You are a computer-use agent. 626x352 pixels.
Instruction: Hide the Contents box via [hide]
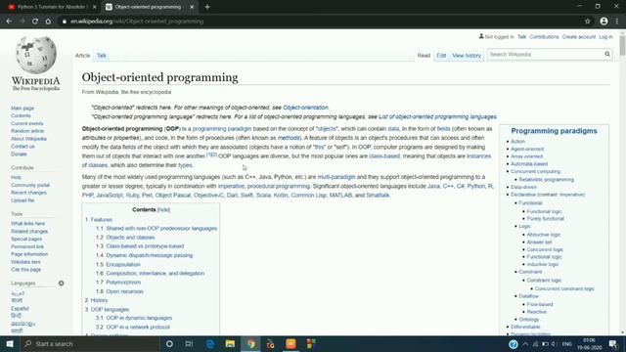[x=163, y=209]
